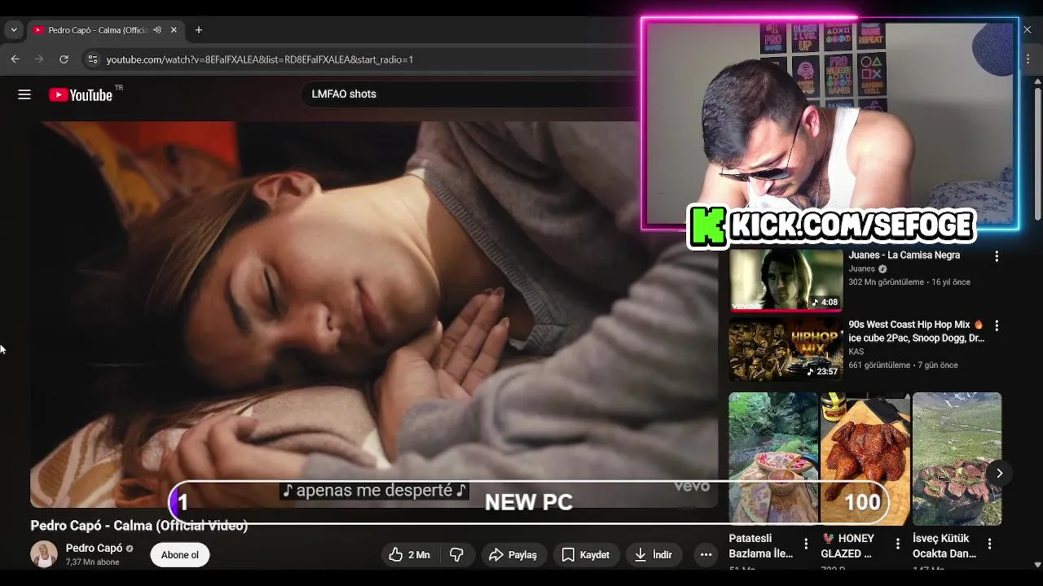Like the video with thumbs up 2 Mn
Viewport: 1043px width, 586px height.
pos(409,554)
